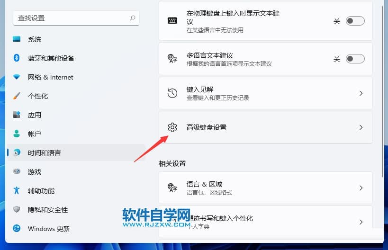Click the chevron on 语言 & 区域
This screenshot has height=250, width=388.
(361, 188)
